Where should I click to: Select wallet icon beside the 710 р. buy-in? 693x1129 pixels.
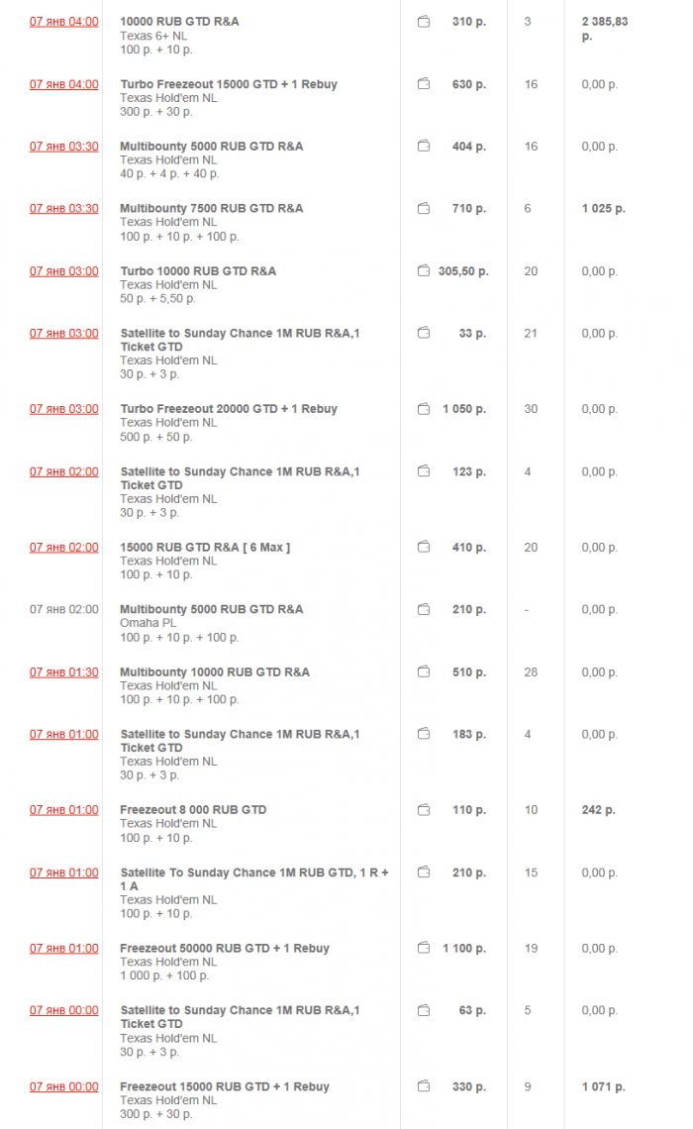tap(424, 208)
